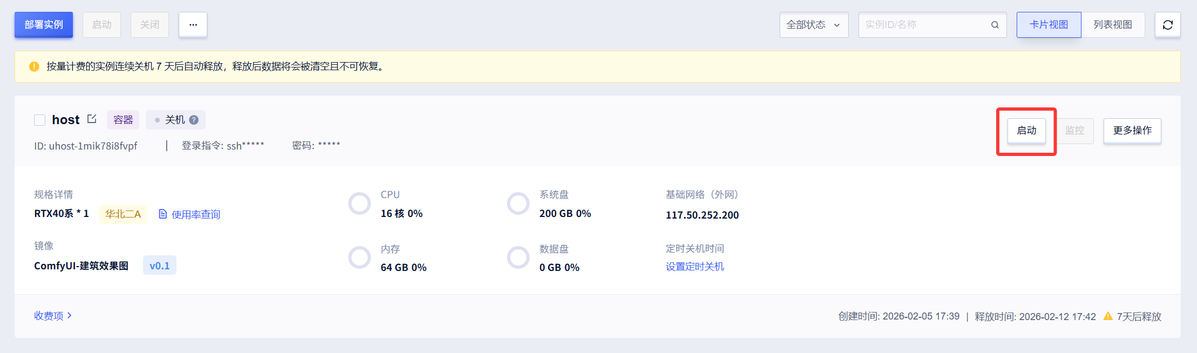
Task: Click the CPU usage ring indicator
Action: tap(360, 203)
